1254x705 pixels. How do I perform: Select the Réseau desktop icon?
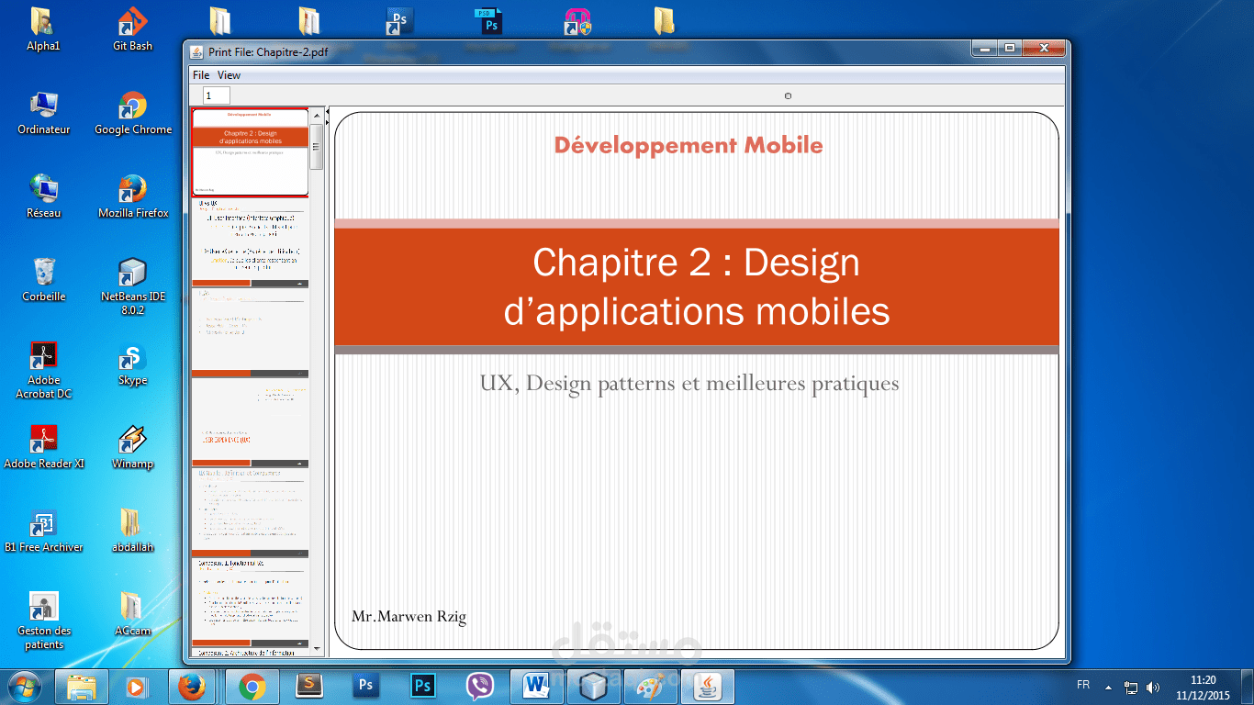[x=43, y=196]
